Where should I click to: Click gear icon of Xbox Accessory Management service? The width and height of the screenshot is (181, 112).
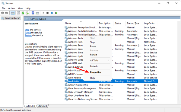pos(66,88)
